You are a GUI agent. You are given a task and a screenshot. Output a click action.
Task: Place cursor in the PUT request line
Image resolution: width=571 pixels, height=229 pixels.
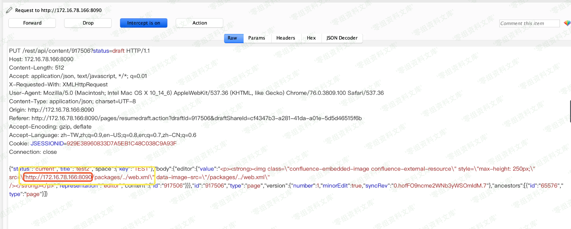[x=79, y=51]
